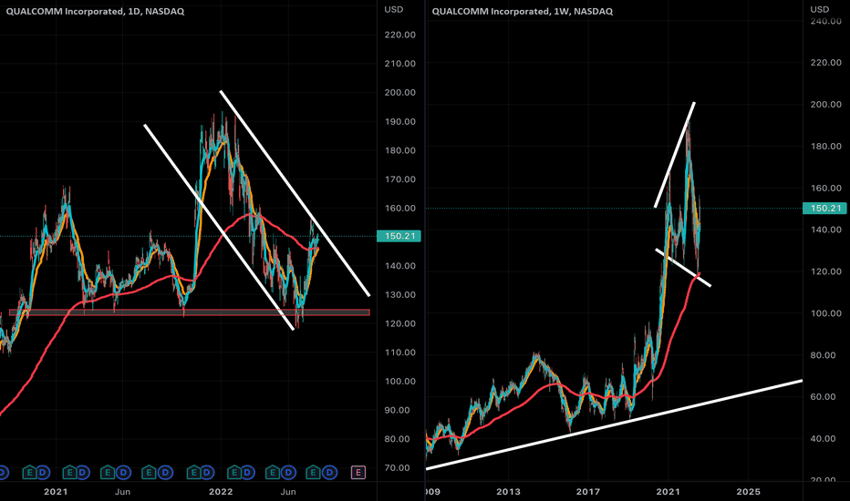
Task: Click the dividend marker just left of 2022 label
Action: [206, 473]
